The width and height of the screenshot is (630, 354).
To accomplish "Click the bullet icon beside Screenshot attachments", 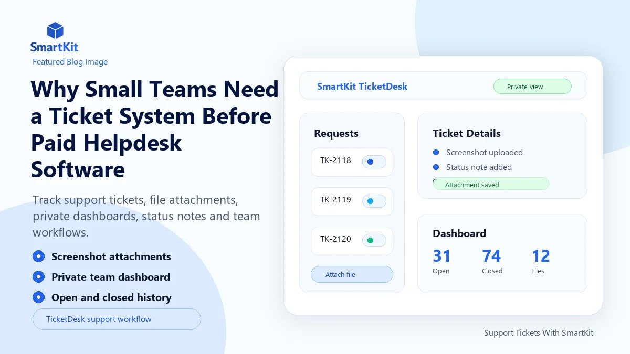I will click(x=38, y=256).
